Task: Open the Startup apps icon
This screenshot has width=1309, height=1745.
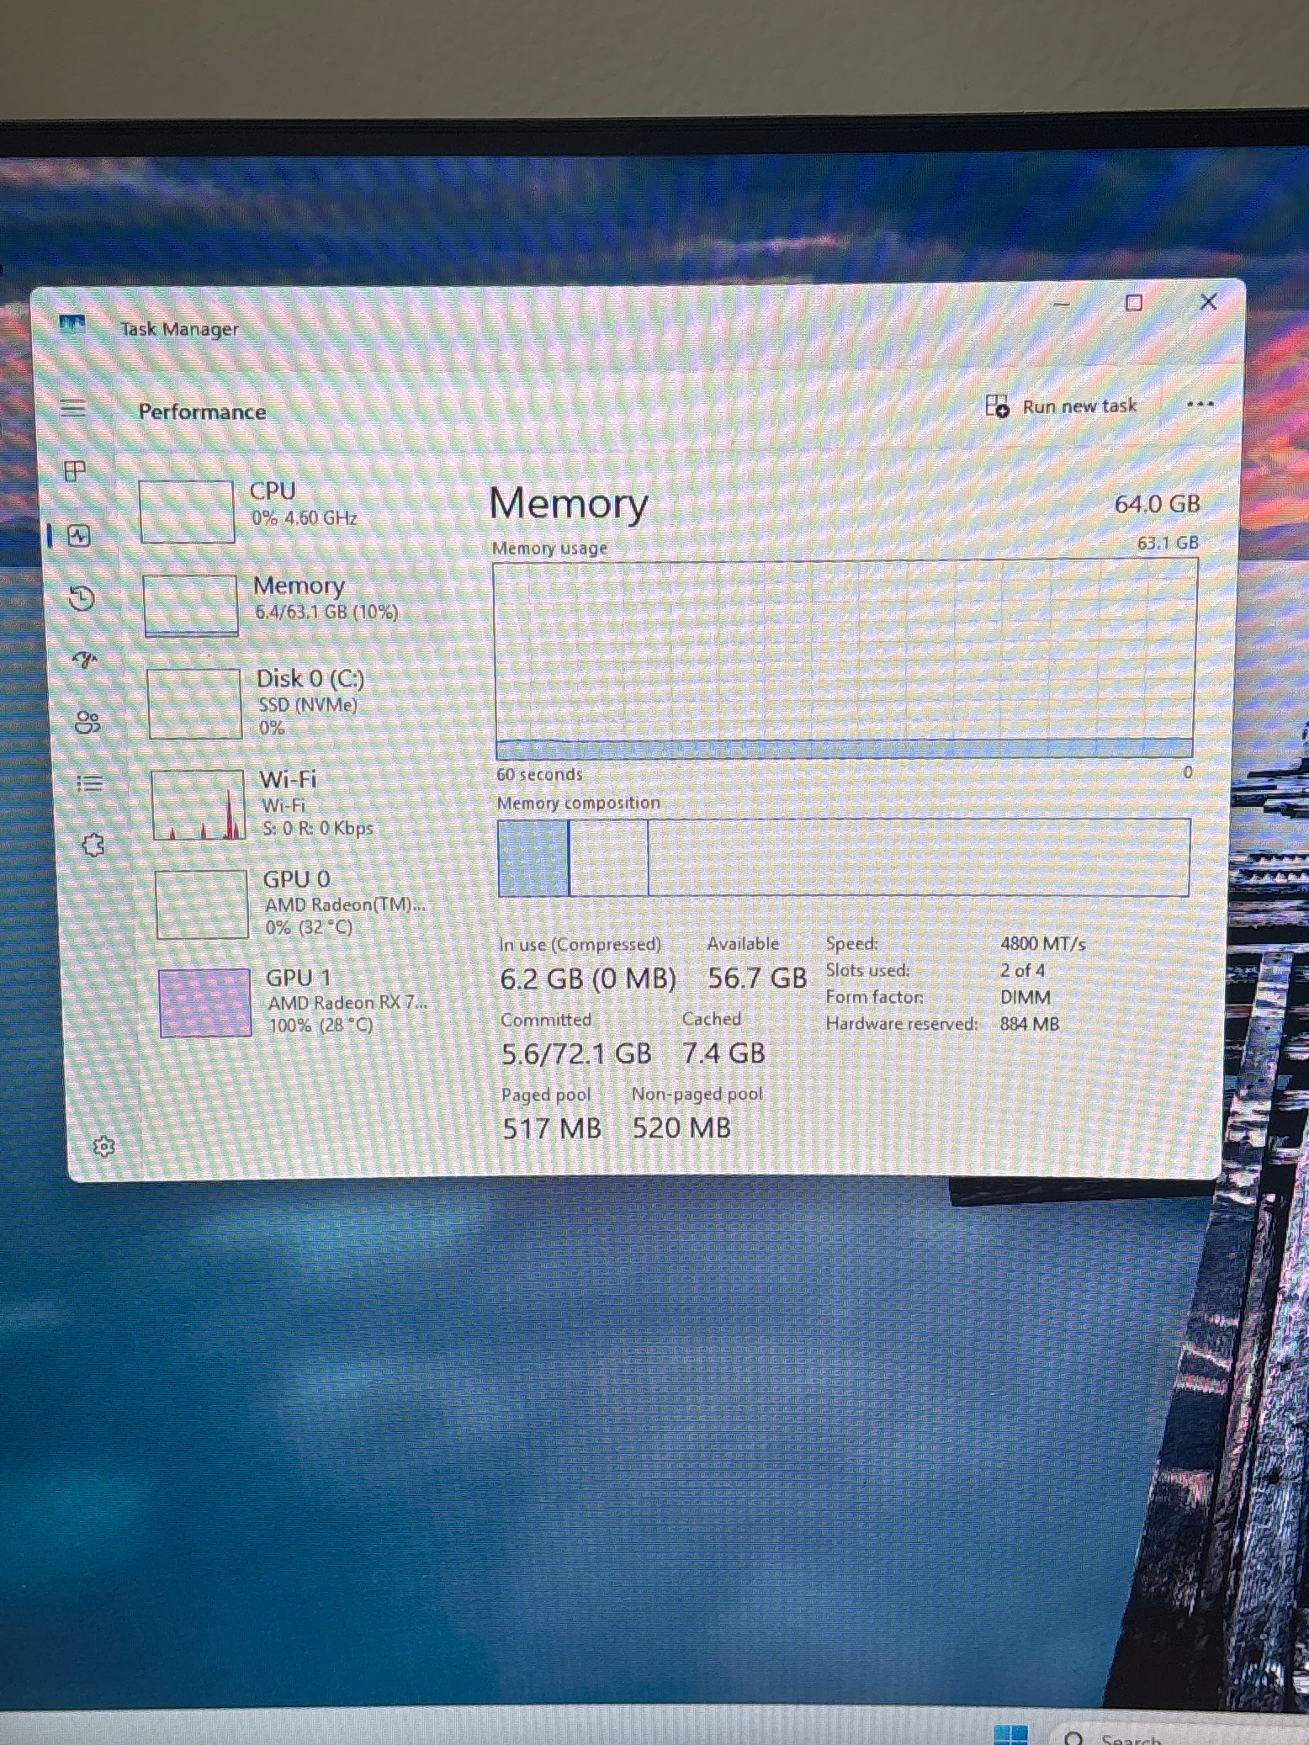Action: [x=85, y=659]
